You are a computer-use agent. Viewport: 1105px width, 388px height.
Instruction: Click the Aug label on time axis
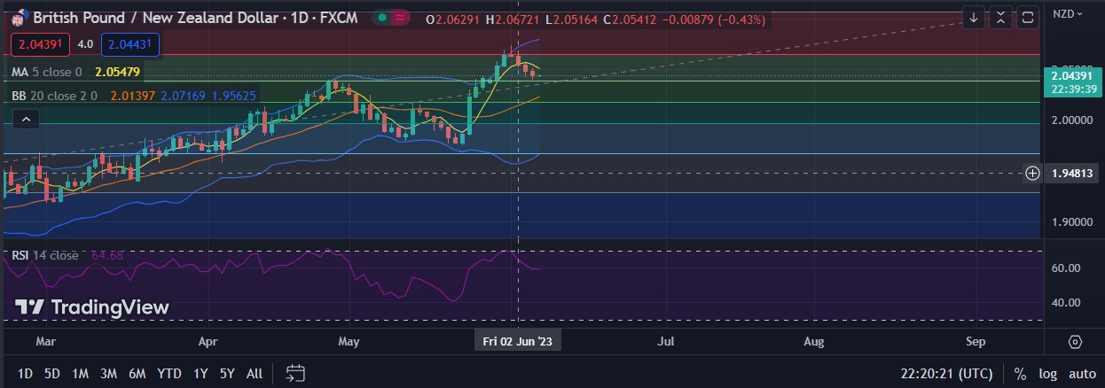[813, 340]
